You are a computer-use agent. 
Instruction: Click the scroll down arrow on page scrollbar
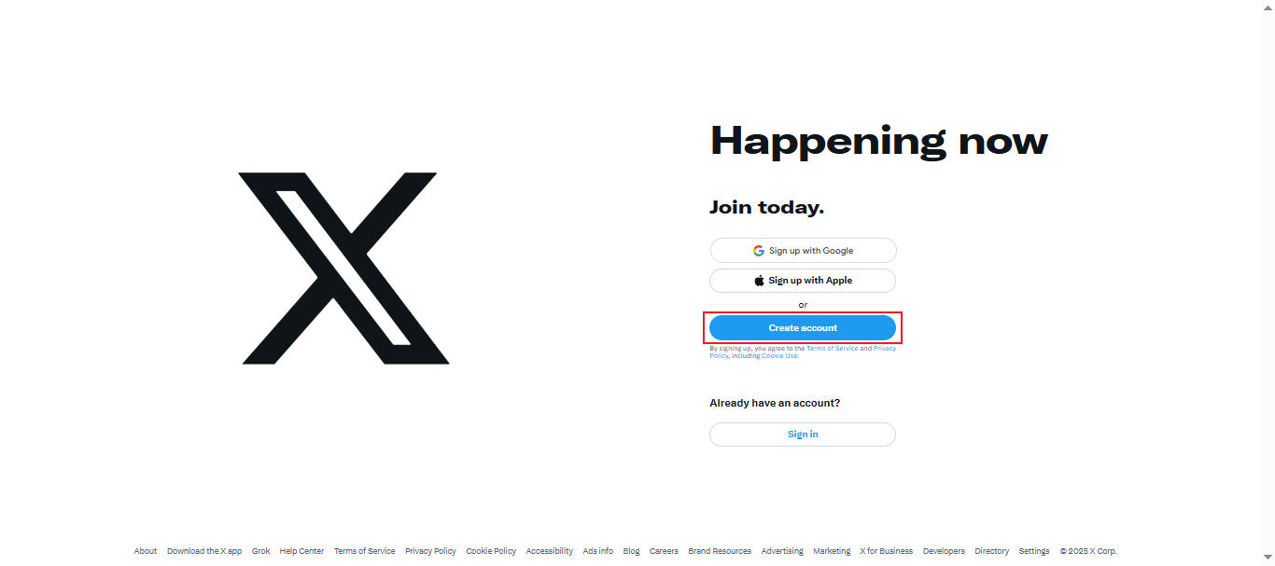tap(1268, 559)
